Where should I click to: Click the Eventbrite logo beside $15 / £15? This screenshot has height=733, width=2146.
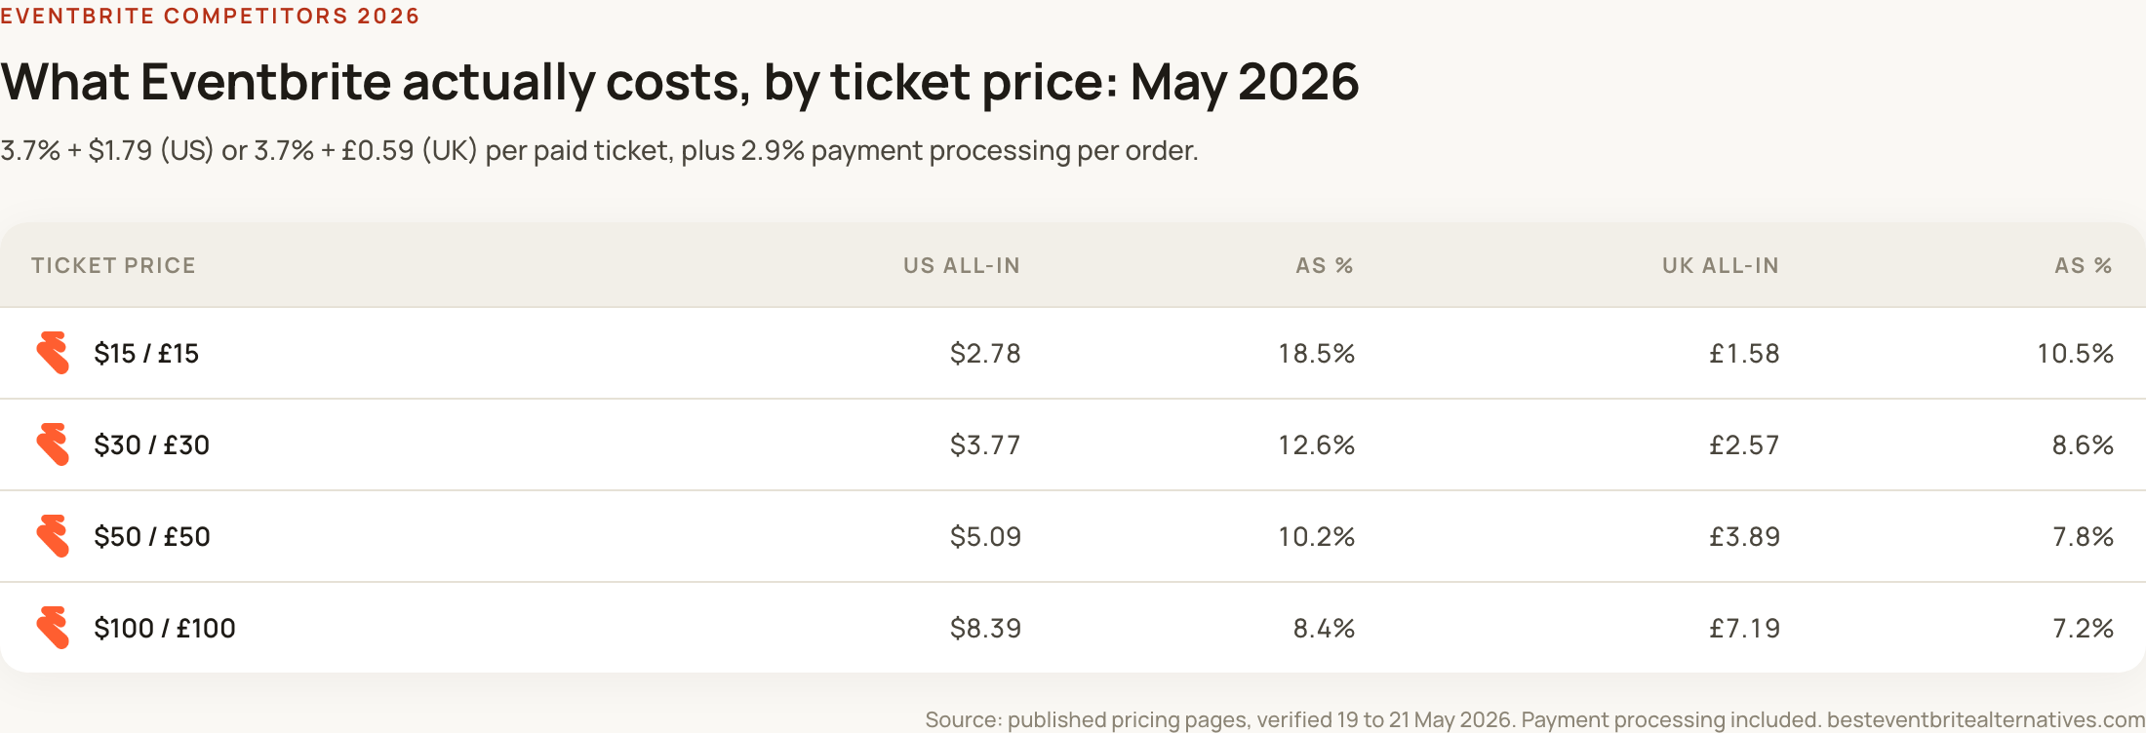pyautogui.click(x=53, y=353)
